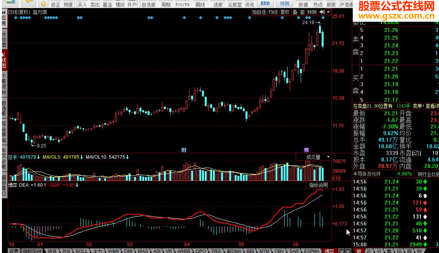This screenshot has width=439, height=253.
Task: Click the jump-to-end arrow icon
Action: coord(322,12)
